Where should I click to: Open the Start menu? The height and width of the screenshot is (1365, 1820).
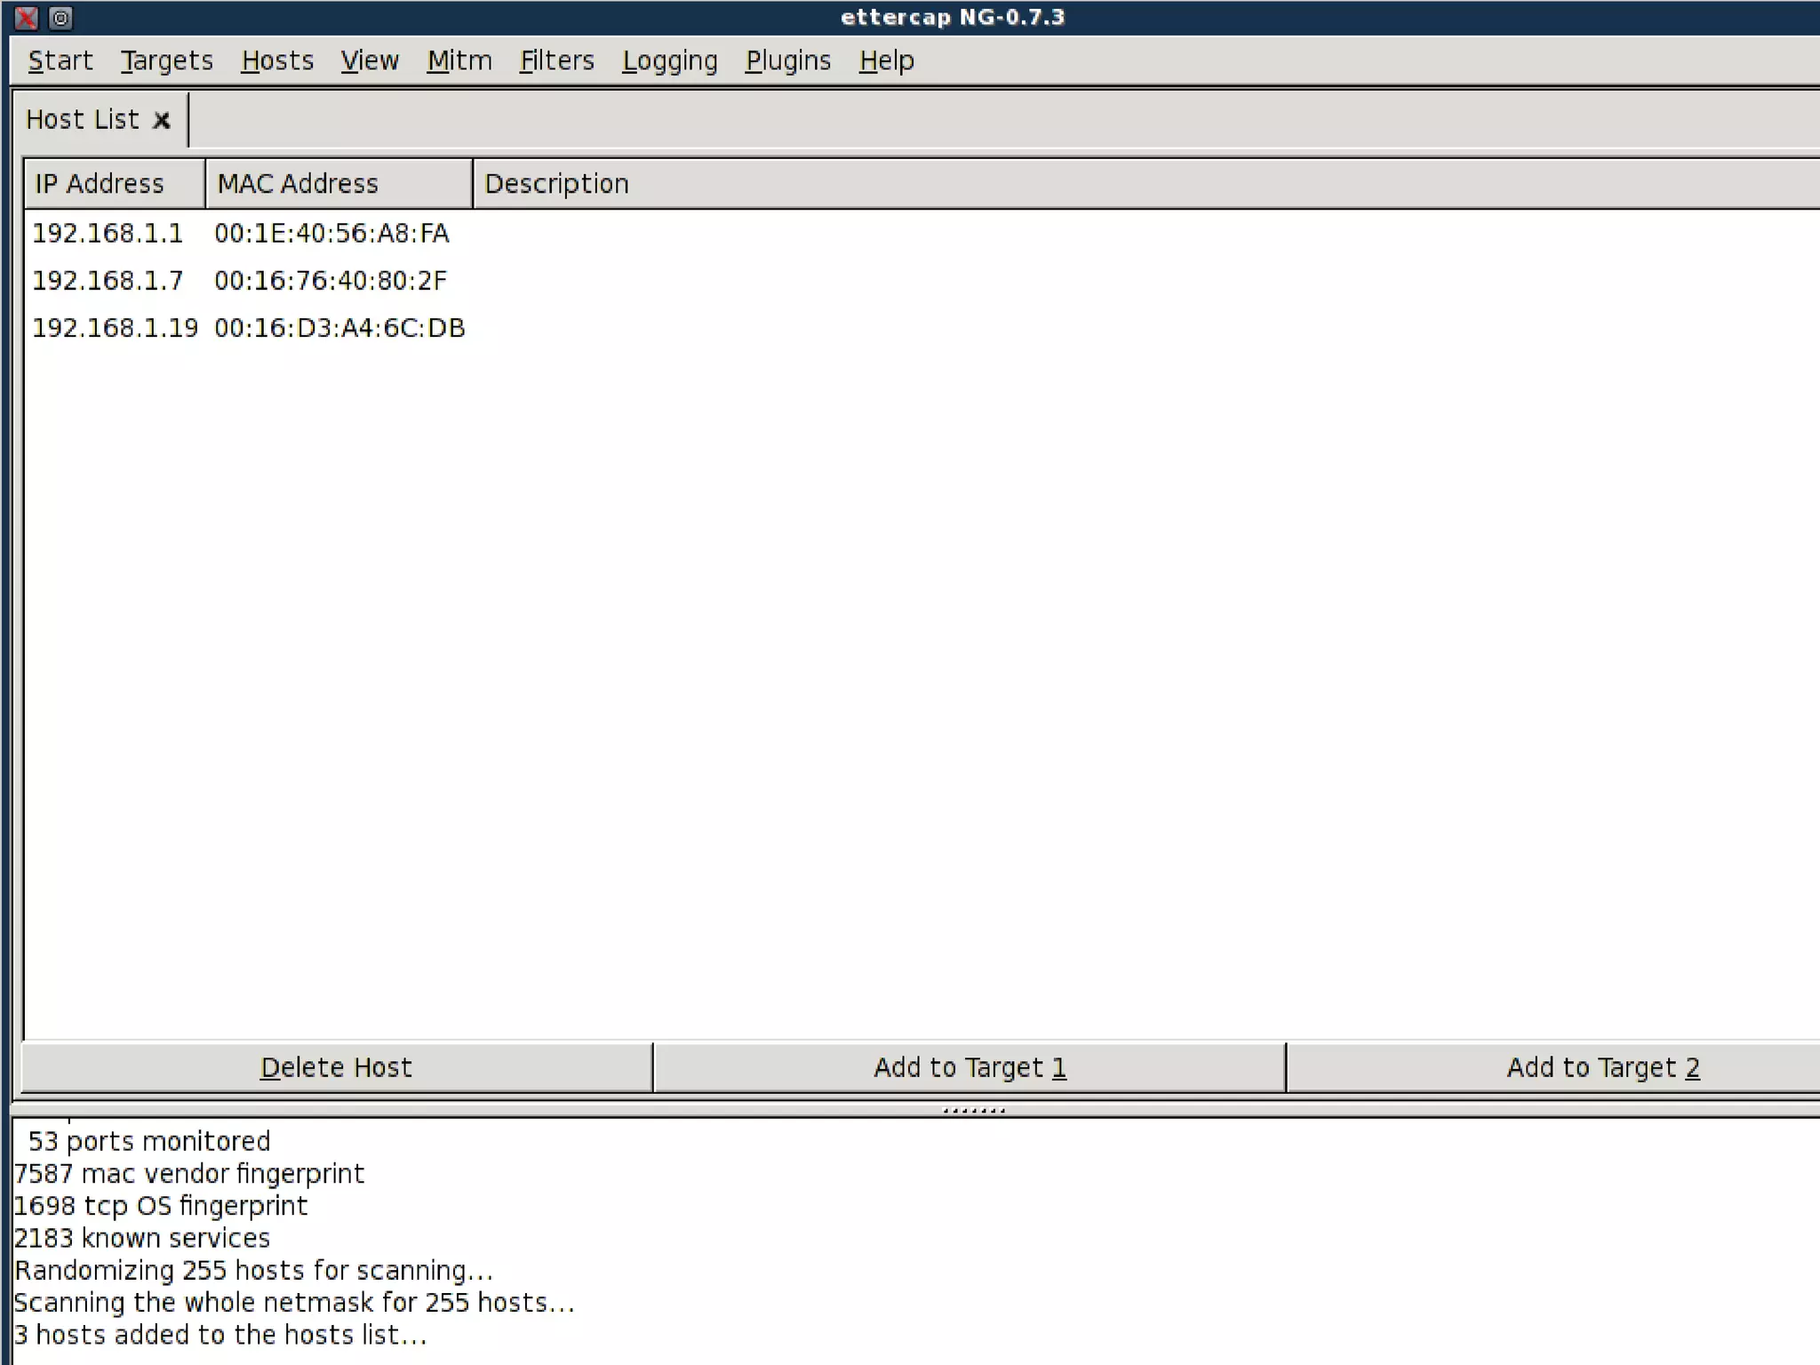coord(60,60)
